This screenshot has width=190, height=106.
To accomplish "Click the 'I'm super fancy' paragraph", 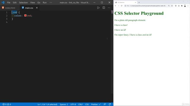I will tap(133, 35).
